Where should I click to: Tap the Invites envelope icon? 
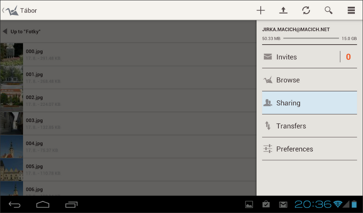[268, 57]
